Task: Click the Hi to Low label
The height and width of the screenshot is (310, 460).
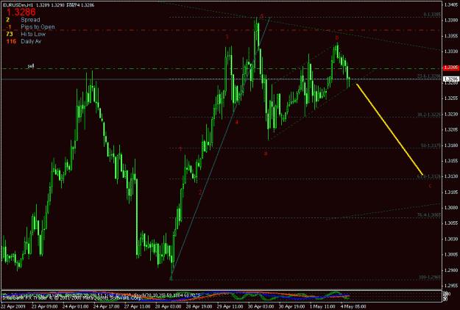Action: [x=33, y=35]
